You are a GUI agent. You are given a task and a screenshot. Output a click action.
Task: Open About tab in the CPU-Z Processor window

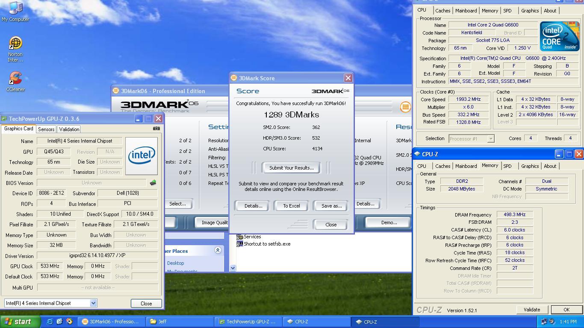click(550, 11)
